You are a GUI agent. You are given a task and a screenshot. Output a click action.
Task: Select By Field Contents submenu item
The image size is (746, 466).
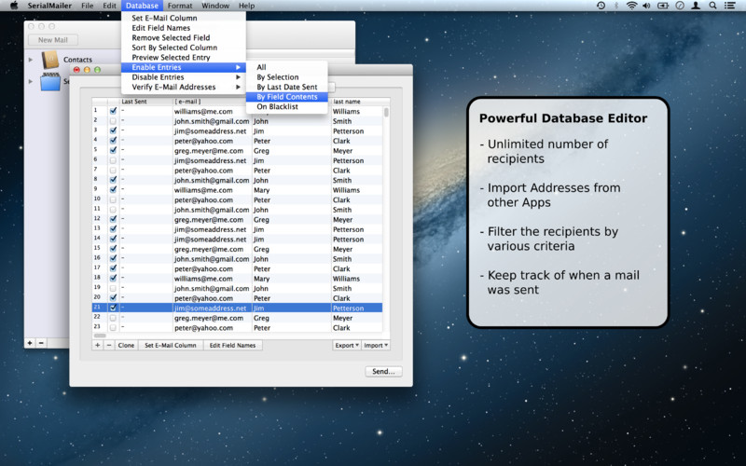click(287, 97)
